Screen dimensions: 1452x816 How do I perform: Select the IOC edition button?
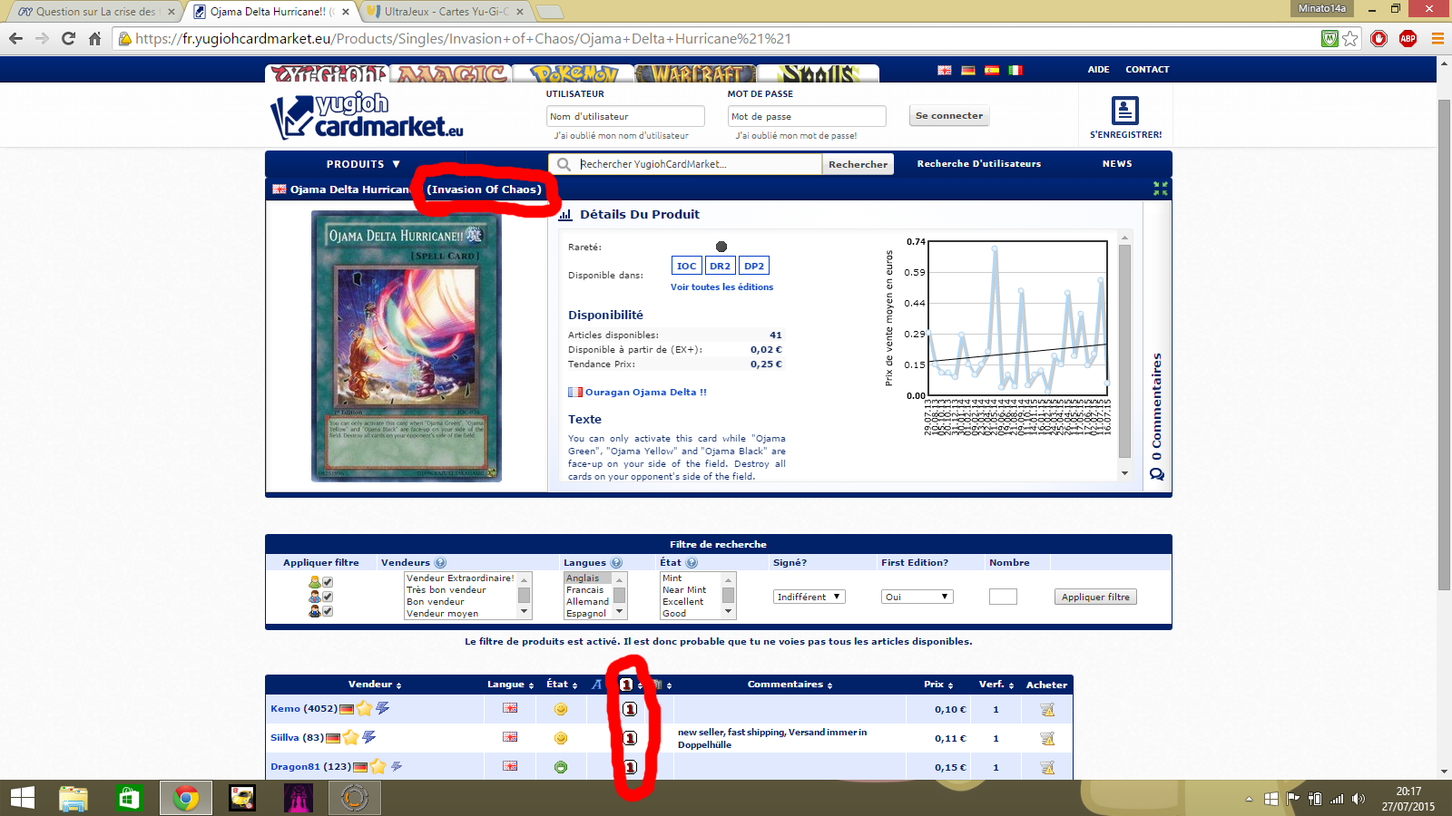(x=687, y=266)
